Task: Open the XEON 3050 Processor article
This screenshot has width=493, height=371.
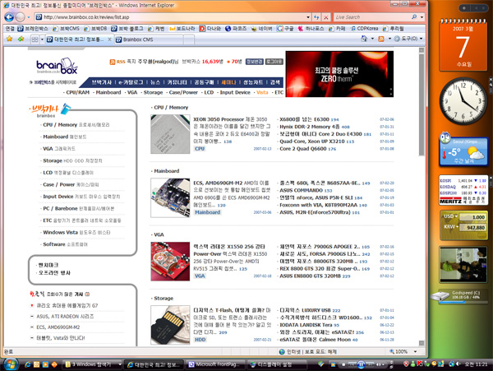Action: (x=219, y=119)
